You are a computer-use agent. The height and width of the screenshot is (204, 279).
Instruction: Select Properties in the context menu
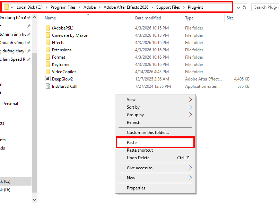click(x=136, y=188)
